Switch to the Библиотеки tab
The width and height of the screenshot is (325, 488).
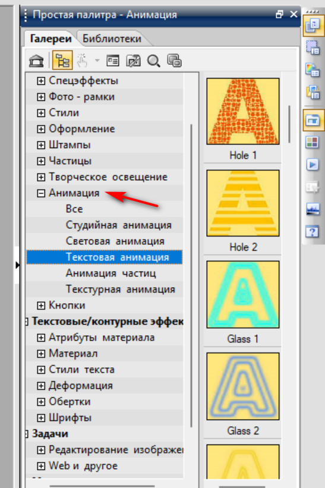pyautogui.click(x=112, y=39)
